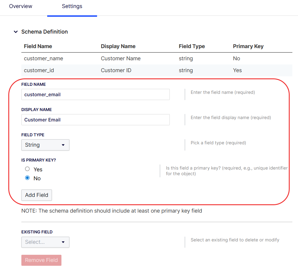Click the Display Name column header
This screenshot has width=298, height=272.
118,46
